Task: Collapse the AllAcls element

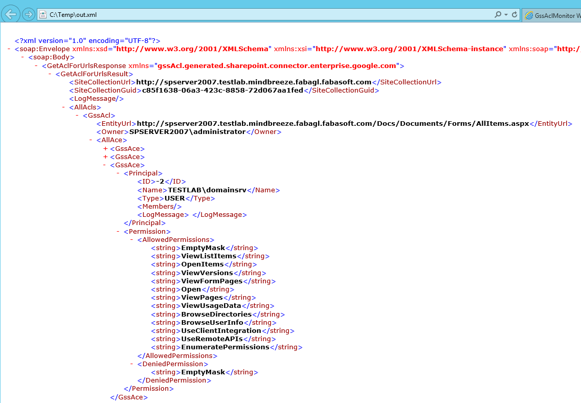Action: point(64,107)
